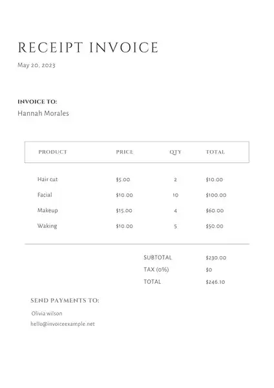Click the INVOICE TO: label
The image size is (274, 388).
(x=37, y=102)
